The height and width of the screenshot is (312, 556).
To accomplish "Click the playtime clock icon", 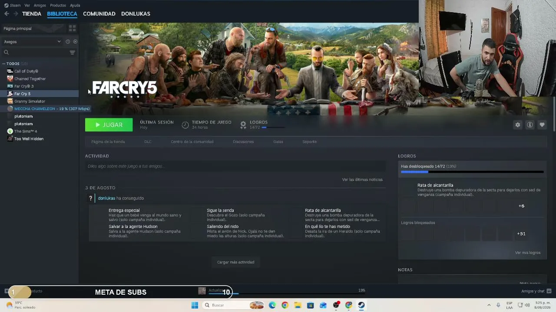I will coord(185,125).
